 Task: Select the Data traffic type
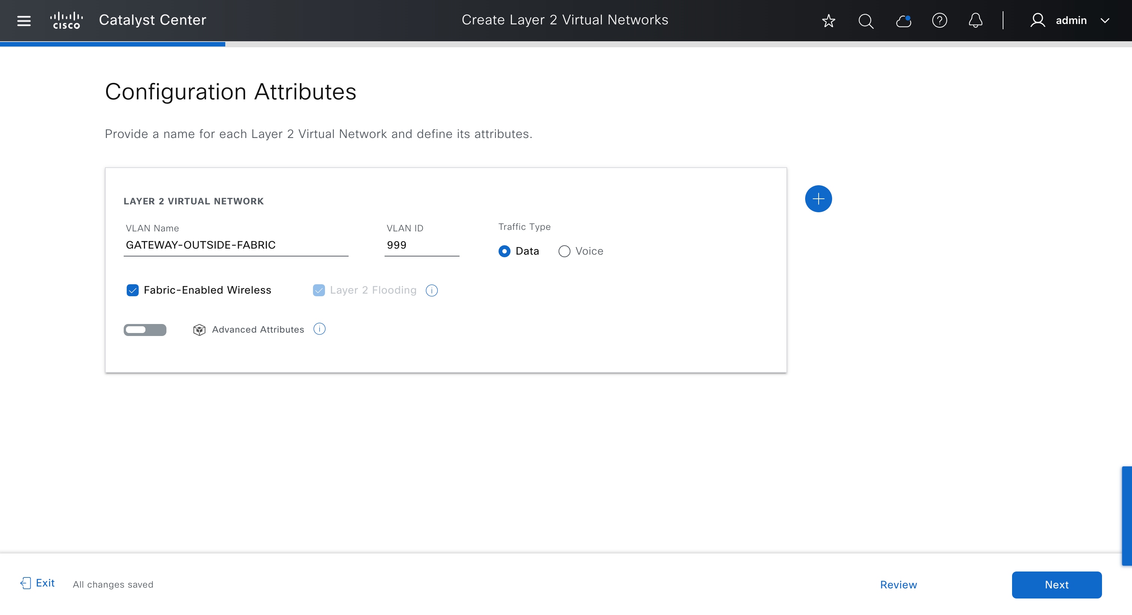coord(504,251)
